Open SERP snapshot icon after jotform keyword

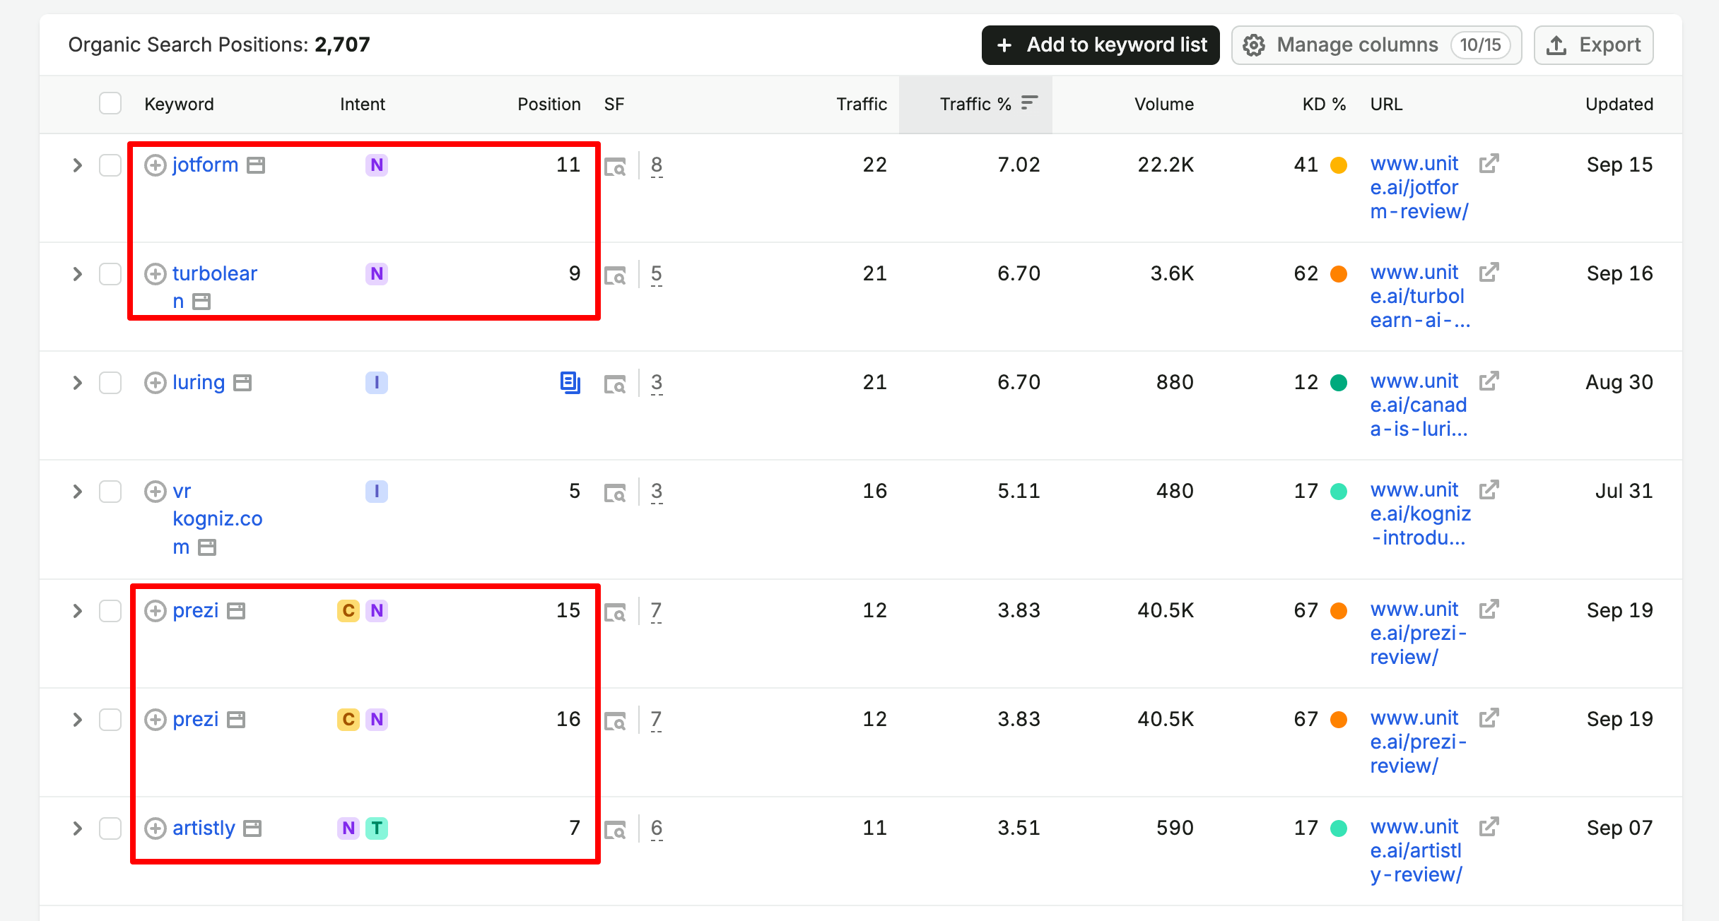tap(256, 165)
